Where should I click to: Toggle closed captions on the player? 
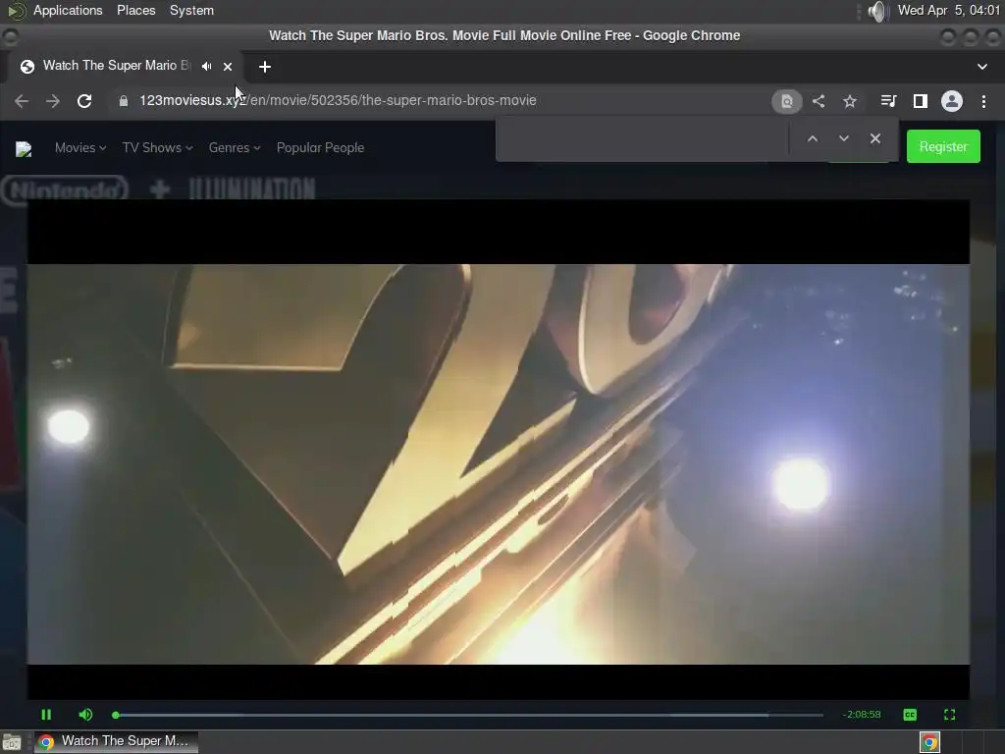click(910, 715)
